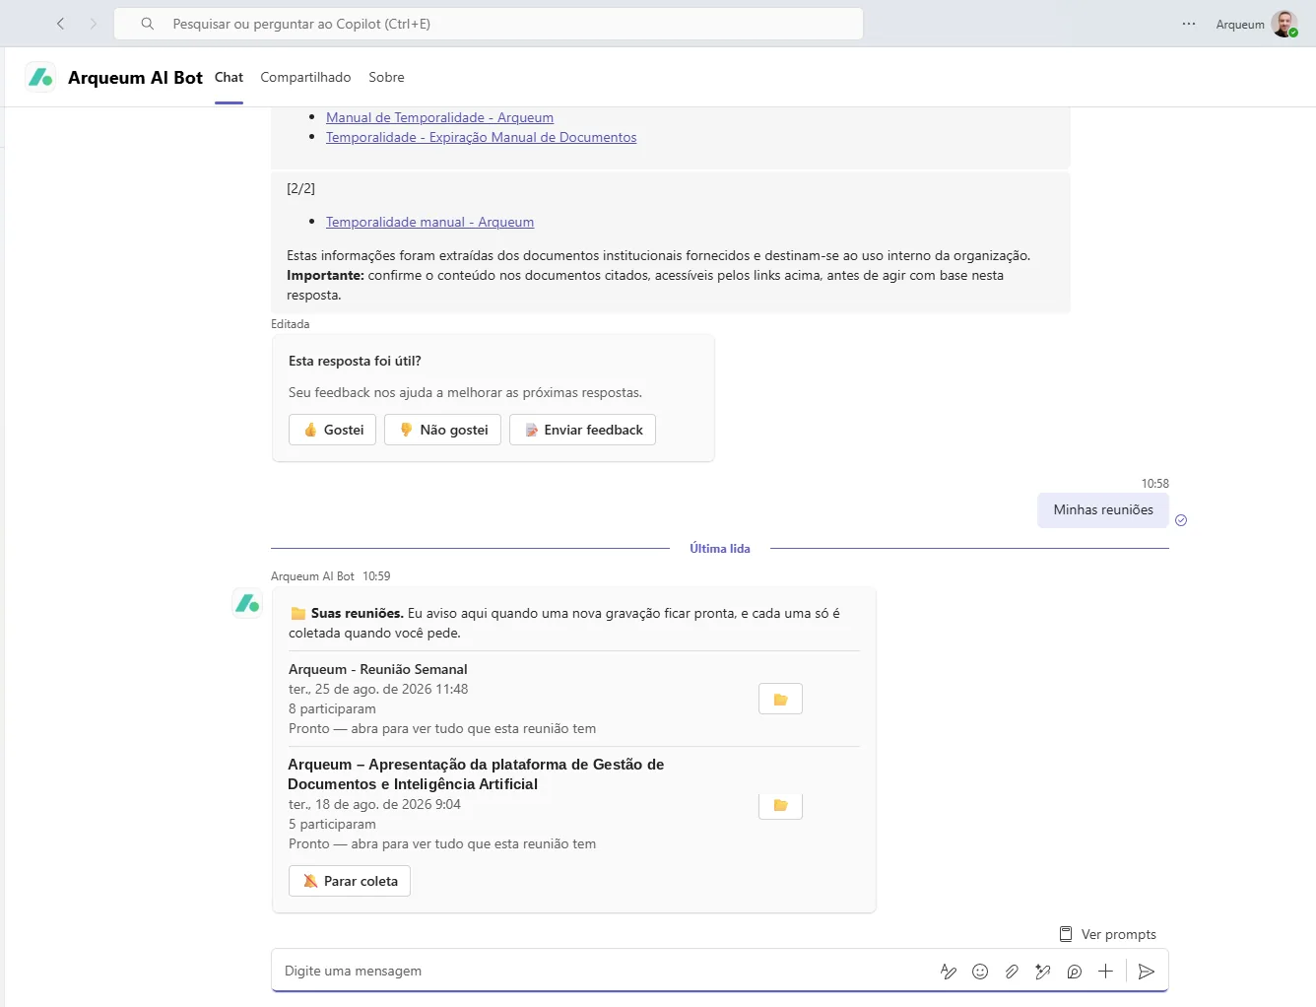This screenshot has height=1007, width=1316.
Task: Send the message with the arrow icon
Action: (x=1147, y=972)
